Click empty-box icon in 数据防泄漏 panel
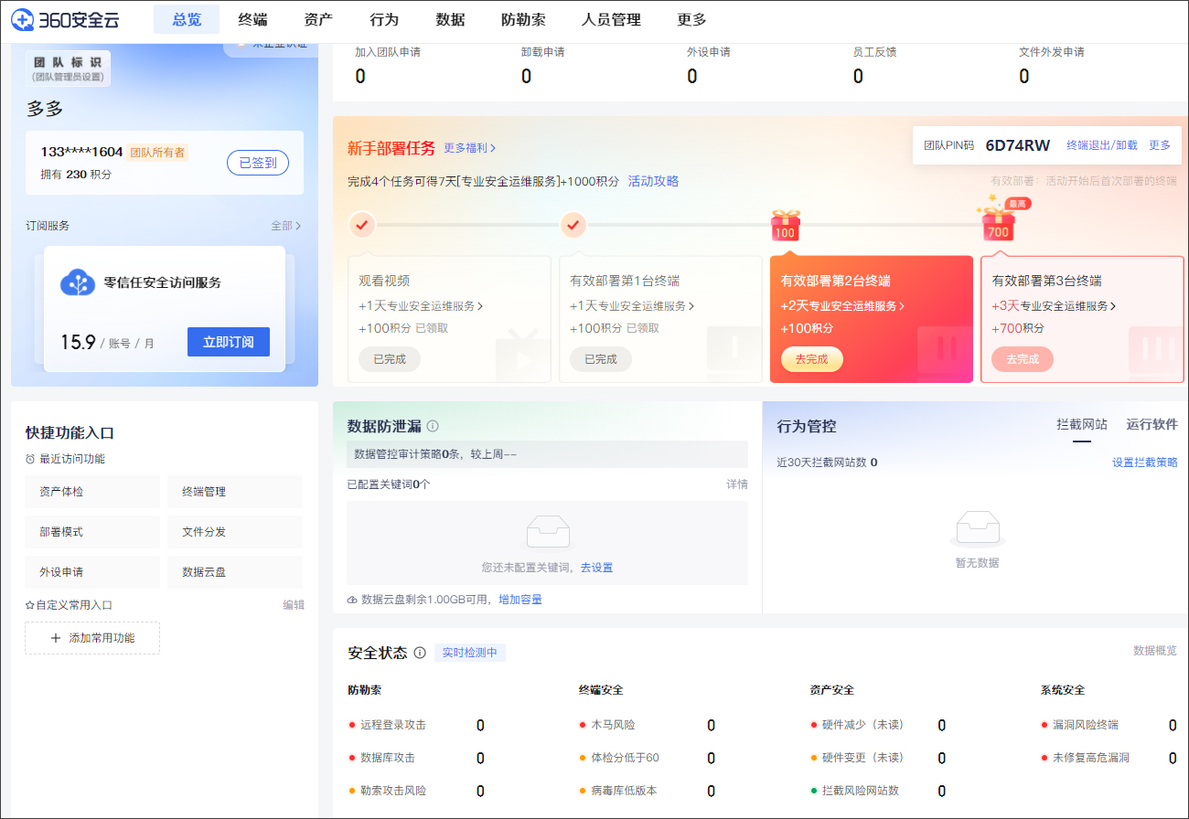The height and width of the screenshot is (819, 1189). 548,532
